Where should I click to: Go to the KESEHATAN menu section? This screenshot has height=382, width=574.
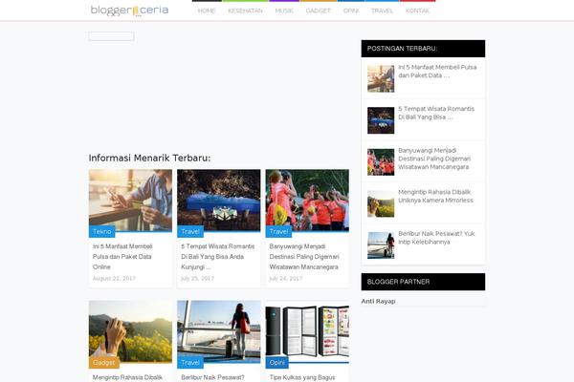pyautogui.click(x=245, y=11)
